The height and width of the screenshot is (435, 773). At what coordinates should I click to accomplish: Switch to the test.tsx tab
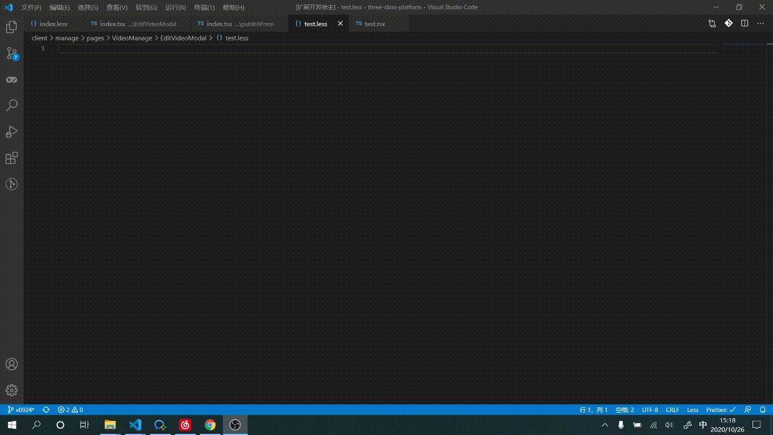click(x=374, y=24)
